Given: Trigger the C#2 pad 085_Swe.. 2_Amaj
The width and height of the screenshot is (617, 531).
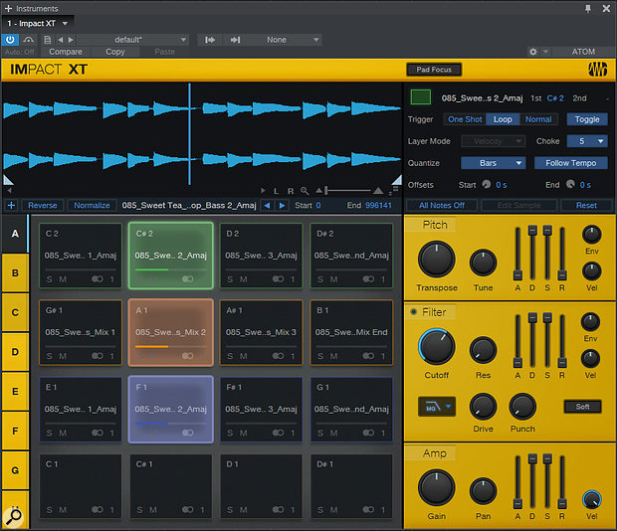Looking at the screenshot, I should [x=171, y=256].
